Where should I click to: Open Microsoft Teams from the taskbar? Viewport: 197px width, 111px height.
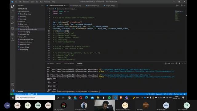click(x=127, y=97)
